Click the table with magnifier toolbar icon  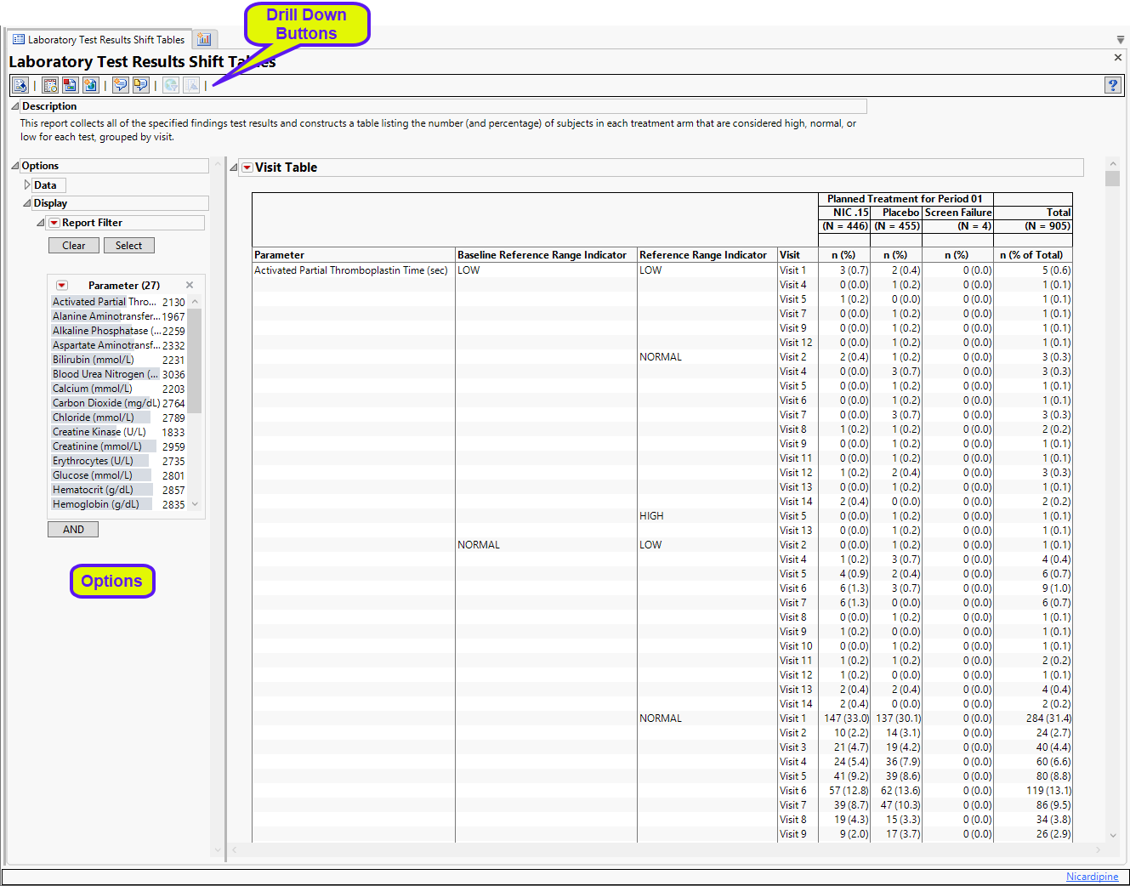click(50, 85)
